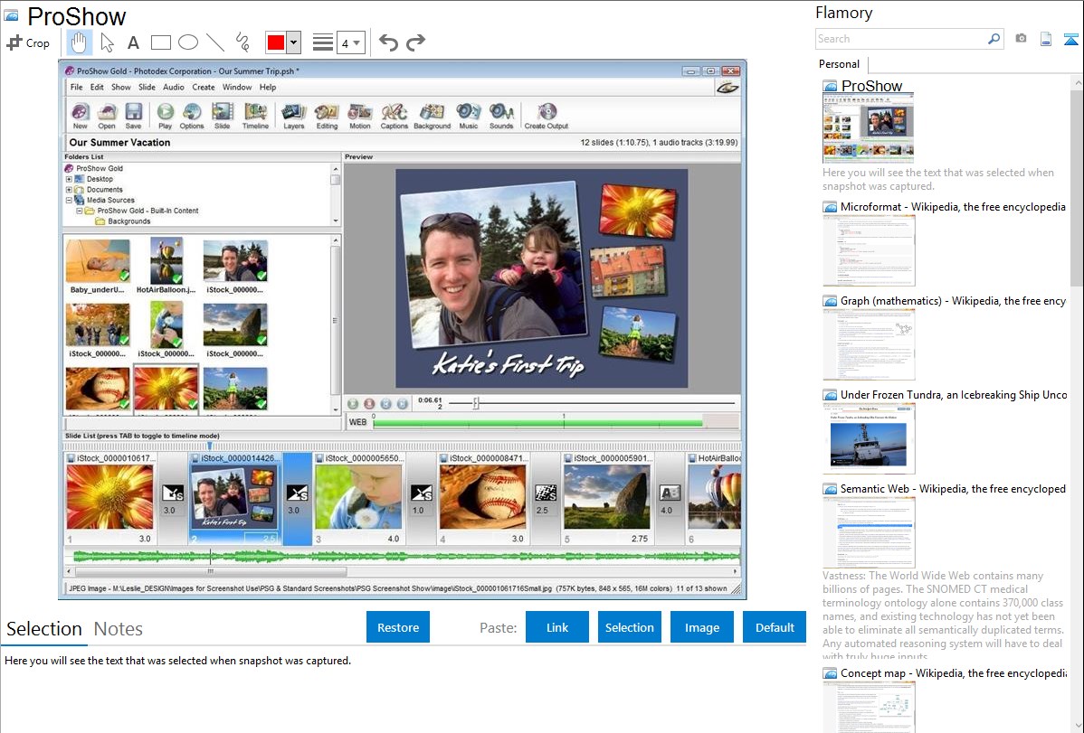Click the blue upload icon in Flamory
Image resolution: width=1084 pixels, height=733 pixels.
1070,39
